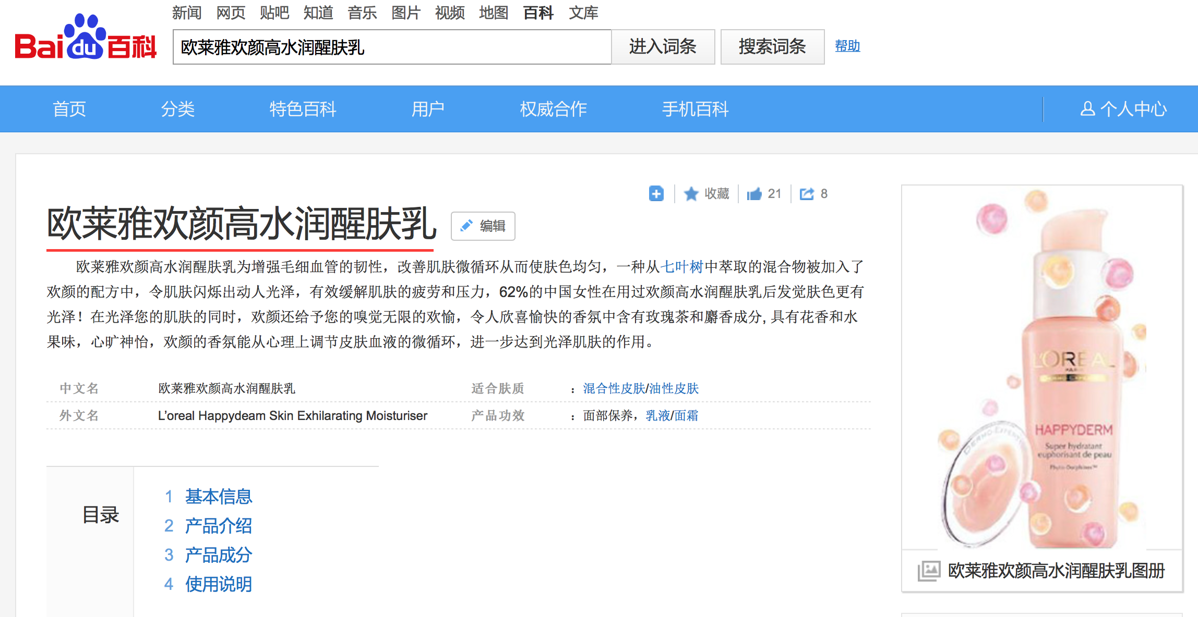
Task: Click the like count 21
Action: tap(774, 194)
